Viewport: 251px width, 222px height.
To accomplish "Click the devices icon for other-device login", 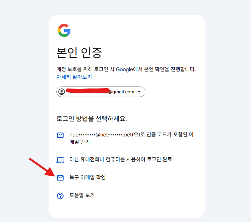I will pyautogui.click(x=60, y=160).
